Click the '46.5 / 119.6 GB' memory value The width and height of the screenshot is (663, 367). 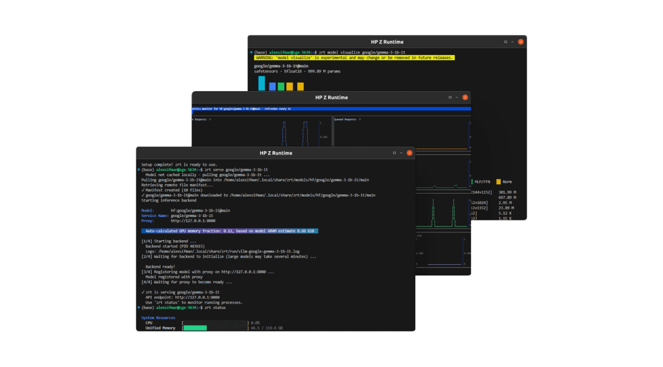click(x=267, y=328)
